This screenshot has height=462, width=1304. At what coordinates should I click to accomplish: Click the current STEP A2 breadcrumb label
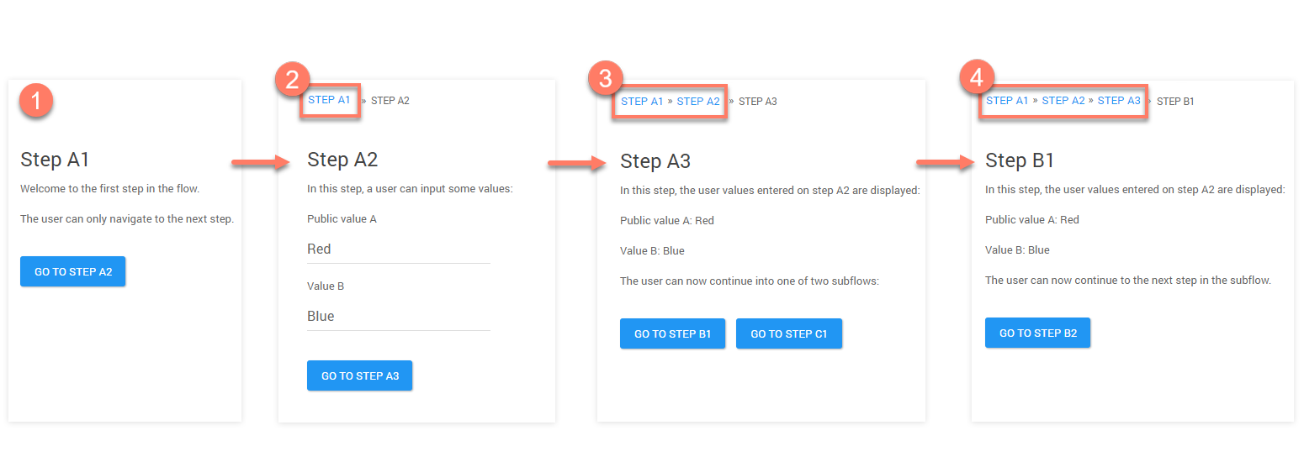pyautogui.click(x=390, y=101)
